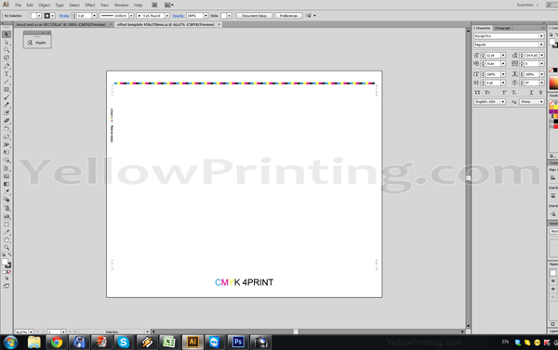Viewport: 558px width, 350px height.
Task: Open Google Chrome from taskbar
Action: [x=56, y=343]
